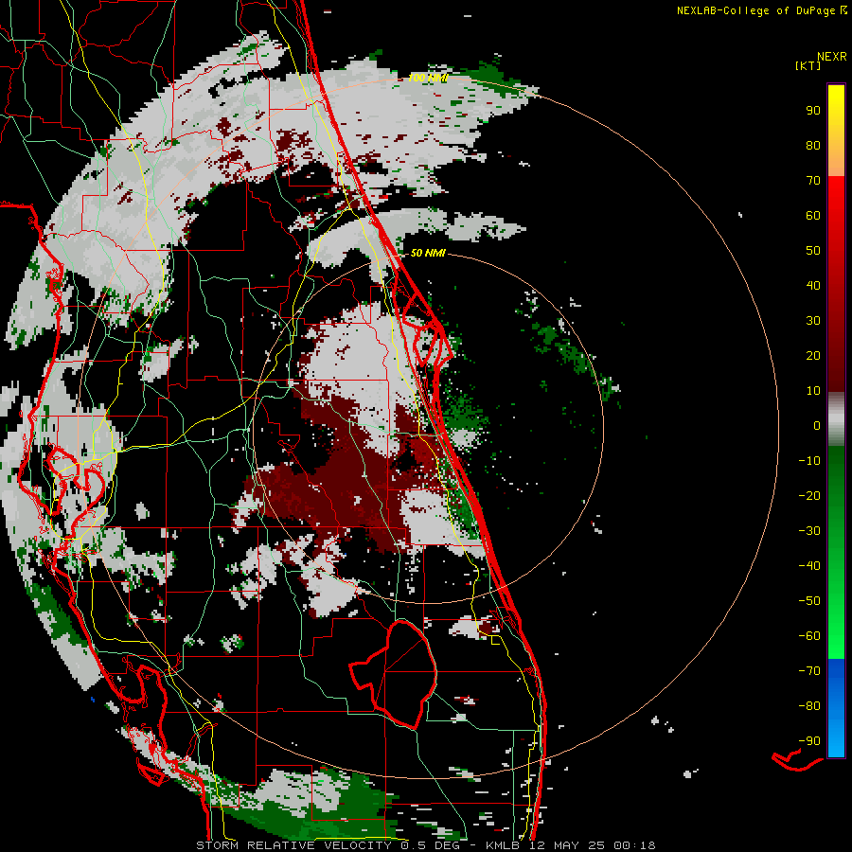
Task: Click the bright green segment of color bar
Action: click(836, 552)
